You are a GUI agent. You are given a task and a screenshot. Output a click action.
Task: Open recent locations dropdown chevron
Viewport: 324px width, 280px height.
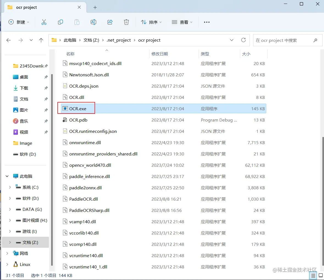(31, 40)
